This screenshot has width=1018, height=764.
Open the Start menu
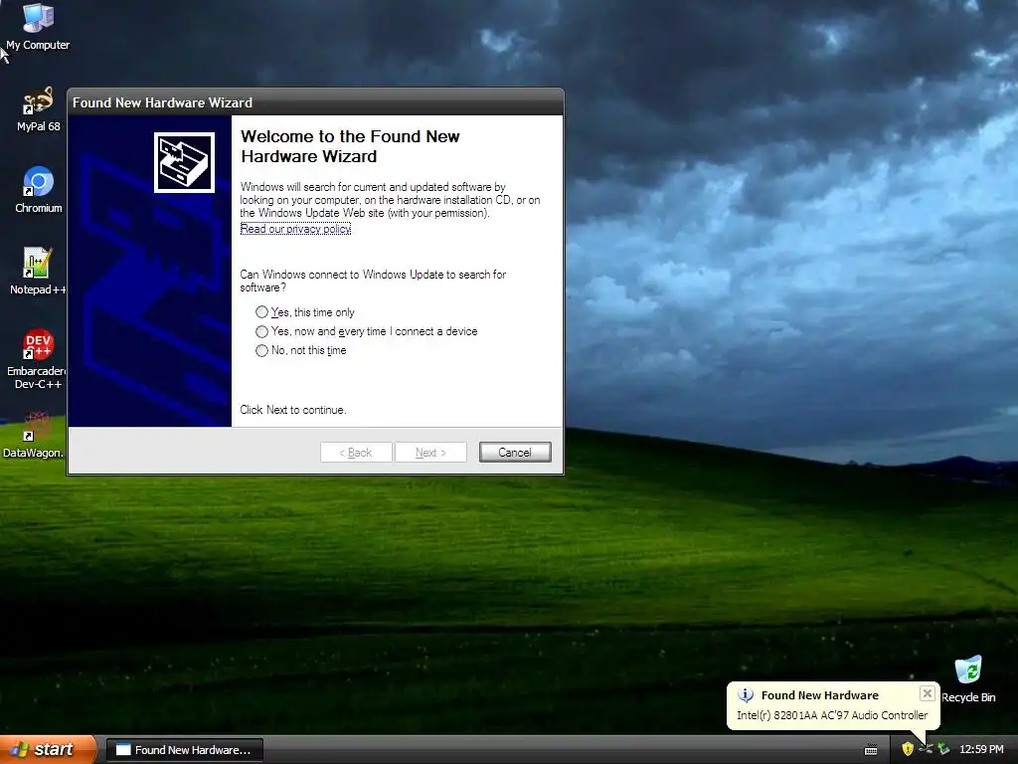(x=48, y=750)
